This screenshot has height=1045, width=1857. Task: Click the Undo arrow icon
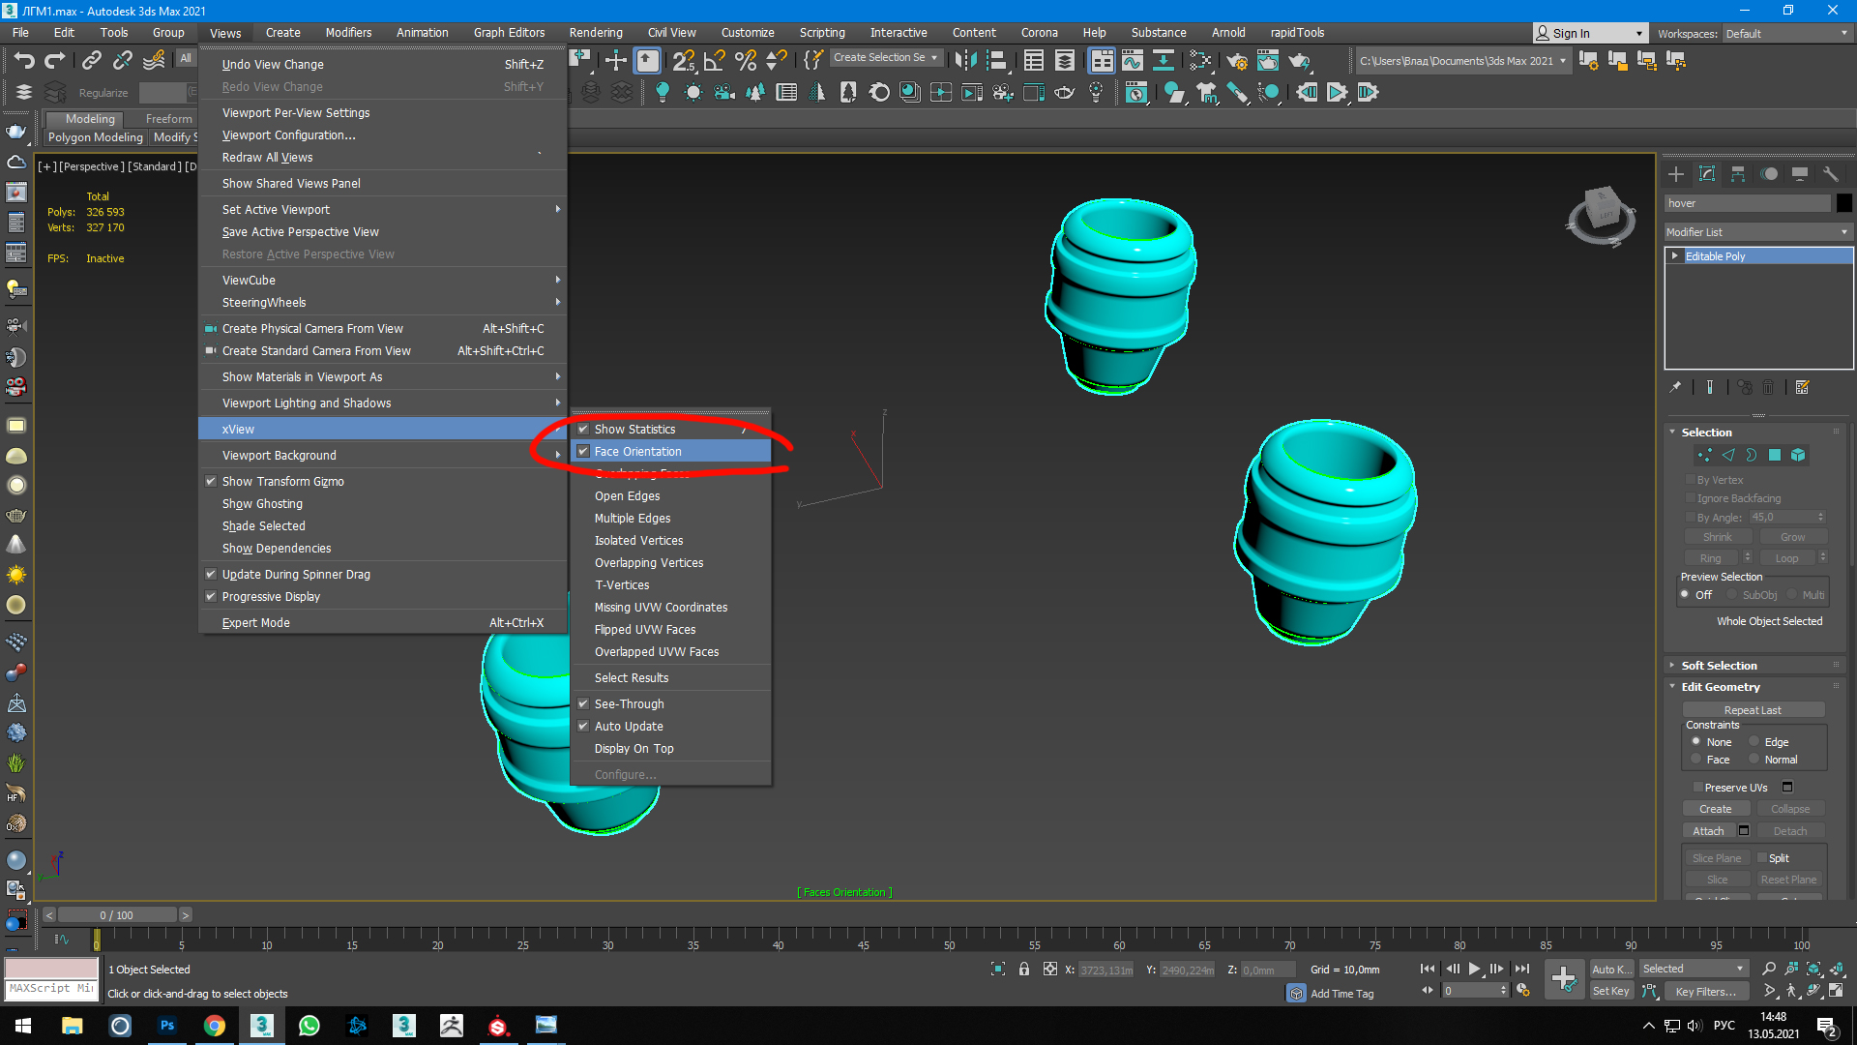pos(24,61)
